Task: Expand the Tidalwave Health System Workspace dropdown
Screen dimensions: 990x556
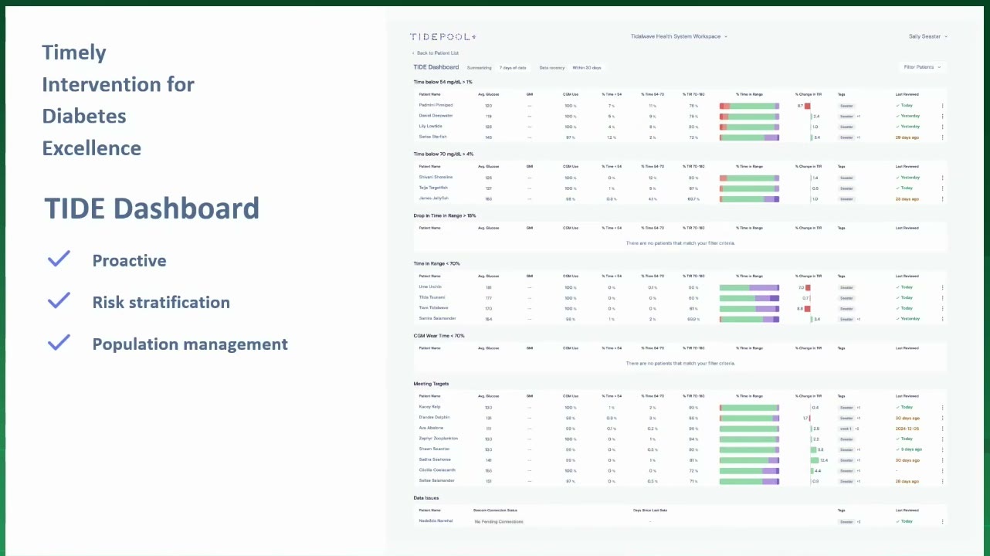Action: pyautogui.click(x=679, y=36)
